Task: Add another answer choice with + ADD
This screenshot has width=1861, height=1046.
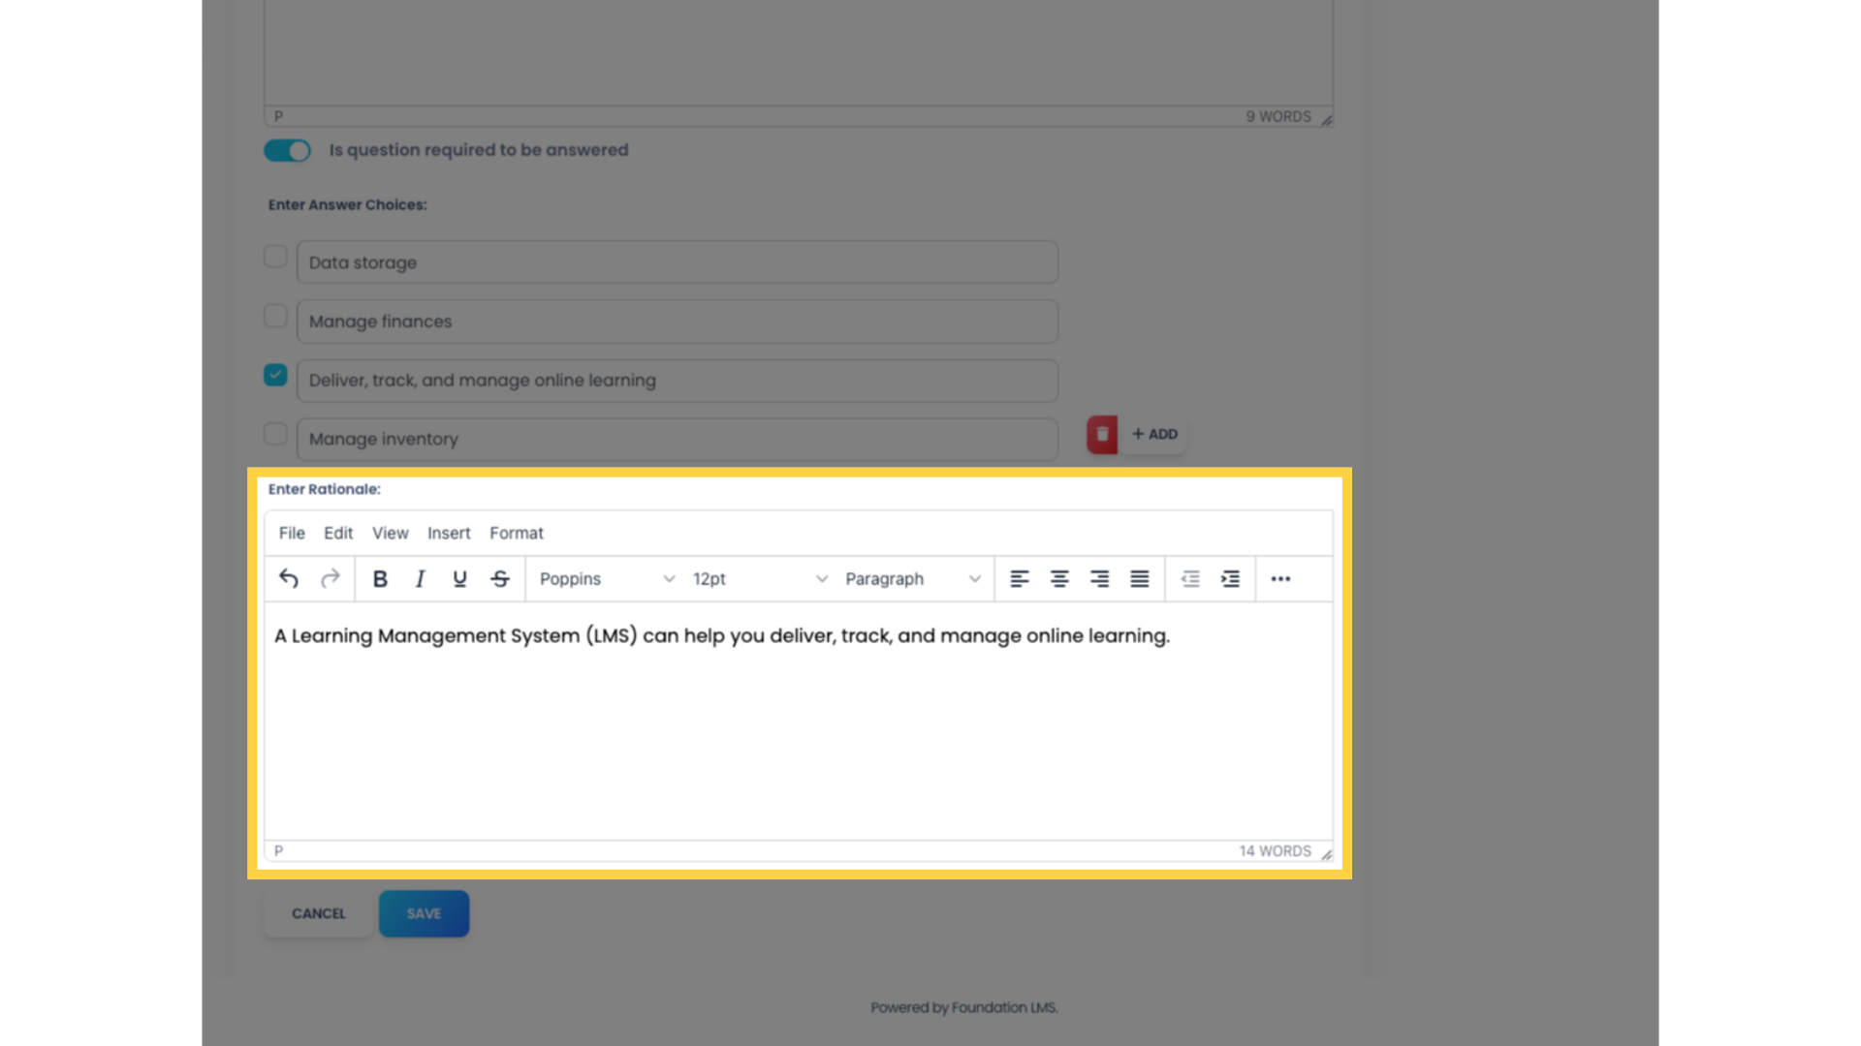Action: [x=1153, y=434]
